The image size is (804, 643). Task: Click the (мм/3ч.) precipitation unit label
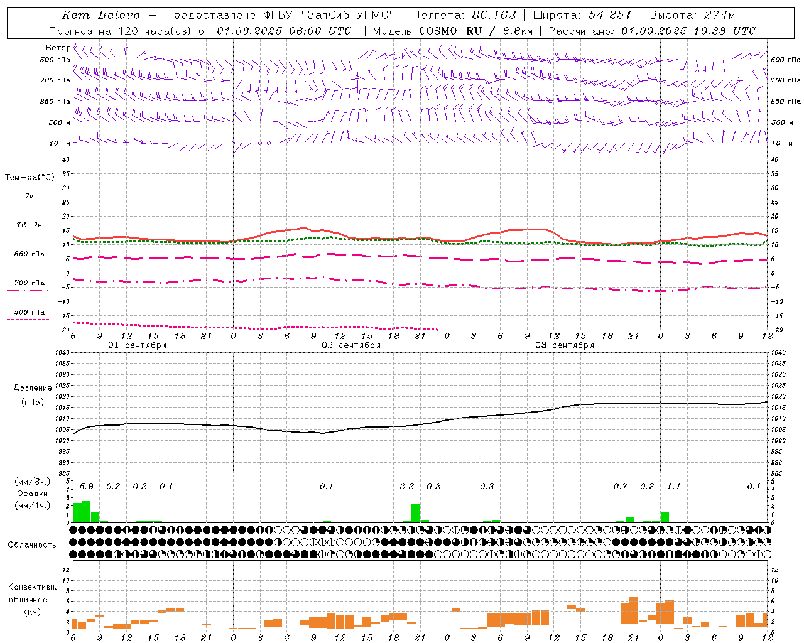pos(32,482)
